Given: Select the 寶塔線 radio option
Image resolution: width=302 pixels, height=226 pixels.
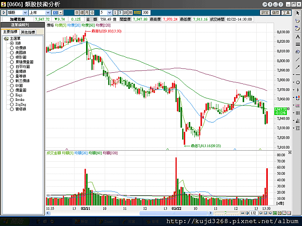Looking at the screenshot, I should pyautogui.click(x=12, y=109).
